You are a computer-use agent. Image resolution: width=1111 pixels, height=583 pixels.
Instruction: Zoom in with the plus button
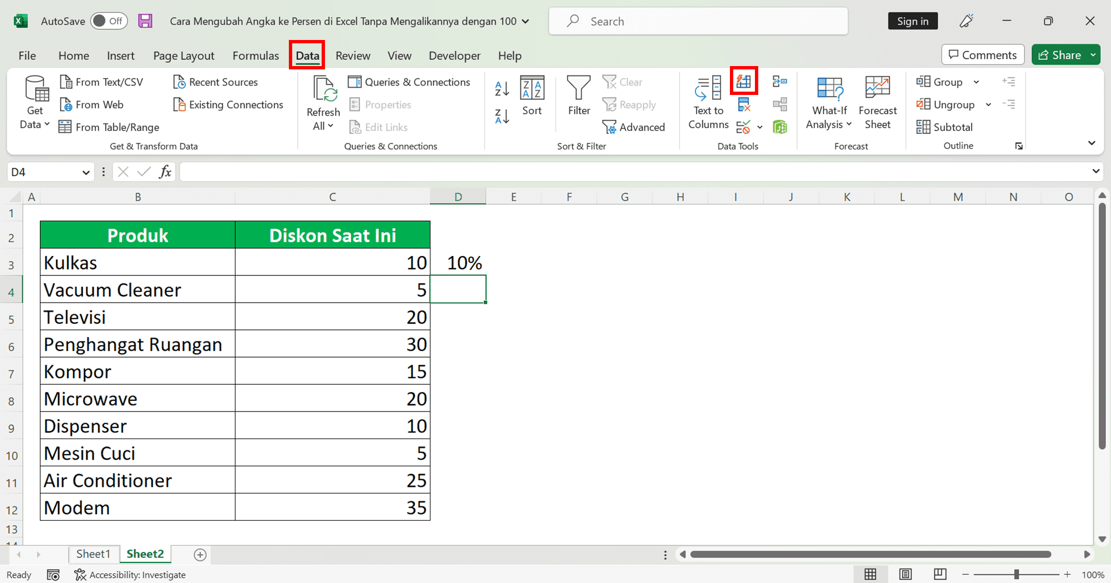[1067, 575]
